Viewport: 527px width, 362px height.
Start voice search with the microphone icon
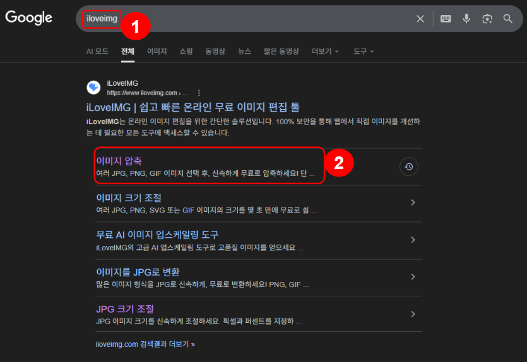click(466, 19)
